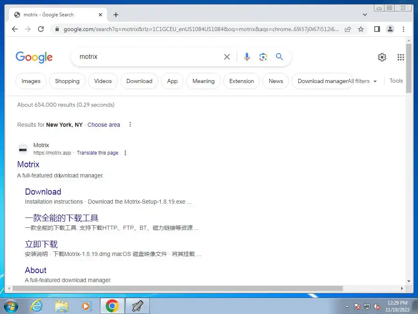Search by image with Lens icon
Image resolution: width=418 pixels, height=314 pixels.
(x=263, y=57)
